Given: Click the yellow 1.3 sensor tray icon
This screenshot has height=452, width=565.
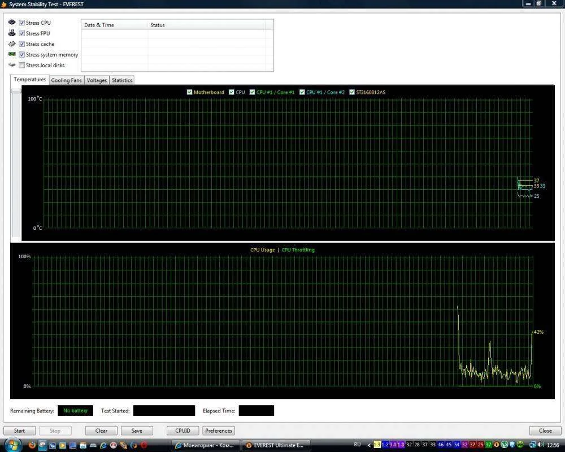Looking at the screenshot, I should click(x=377, y=445).
